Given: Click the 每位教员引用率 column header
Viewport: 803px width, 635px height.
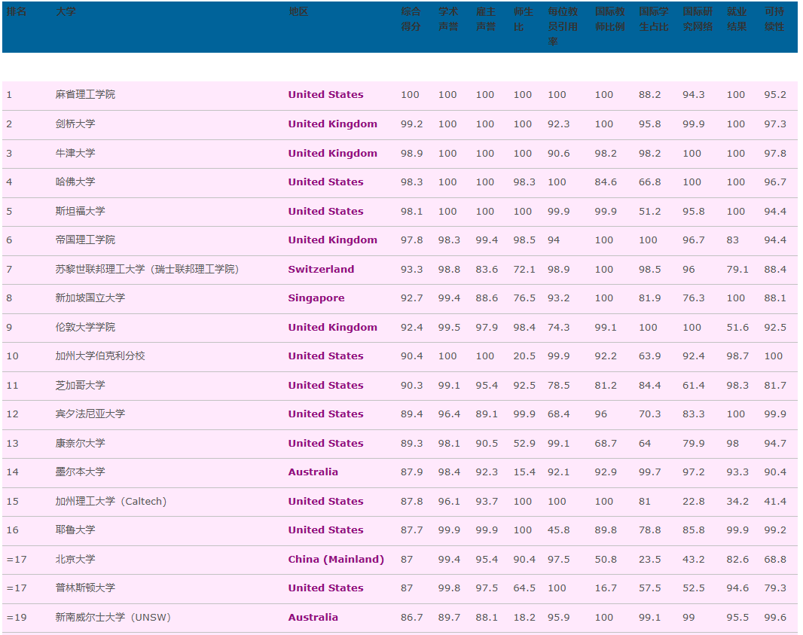Looking at the screenshot, I should 563,26.
